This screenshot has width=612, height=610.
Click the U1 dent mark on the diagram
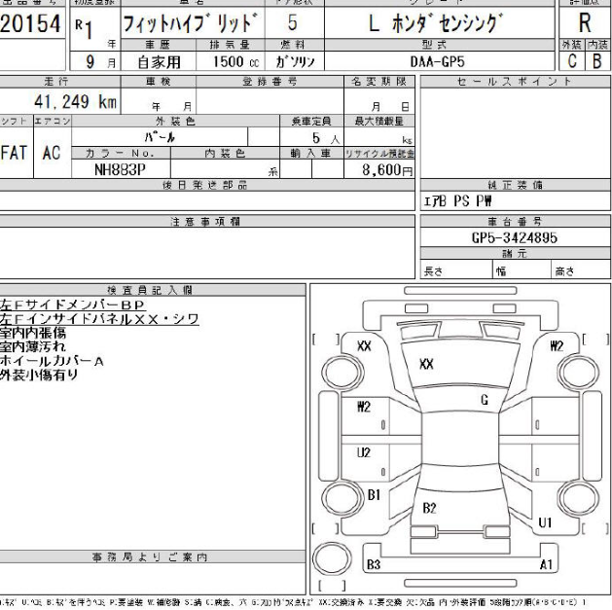543,520
